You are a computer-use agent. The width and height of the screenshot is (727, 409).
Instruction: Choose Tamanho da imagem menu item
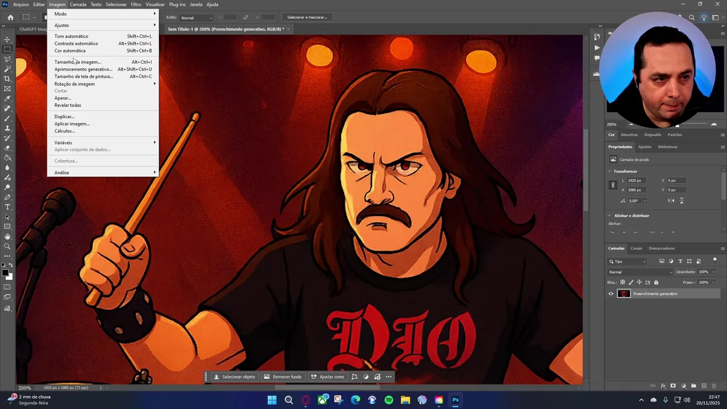point(103,62)
